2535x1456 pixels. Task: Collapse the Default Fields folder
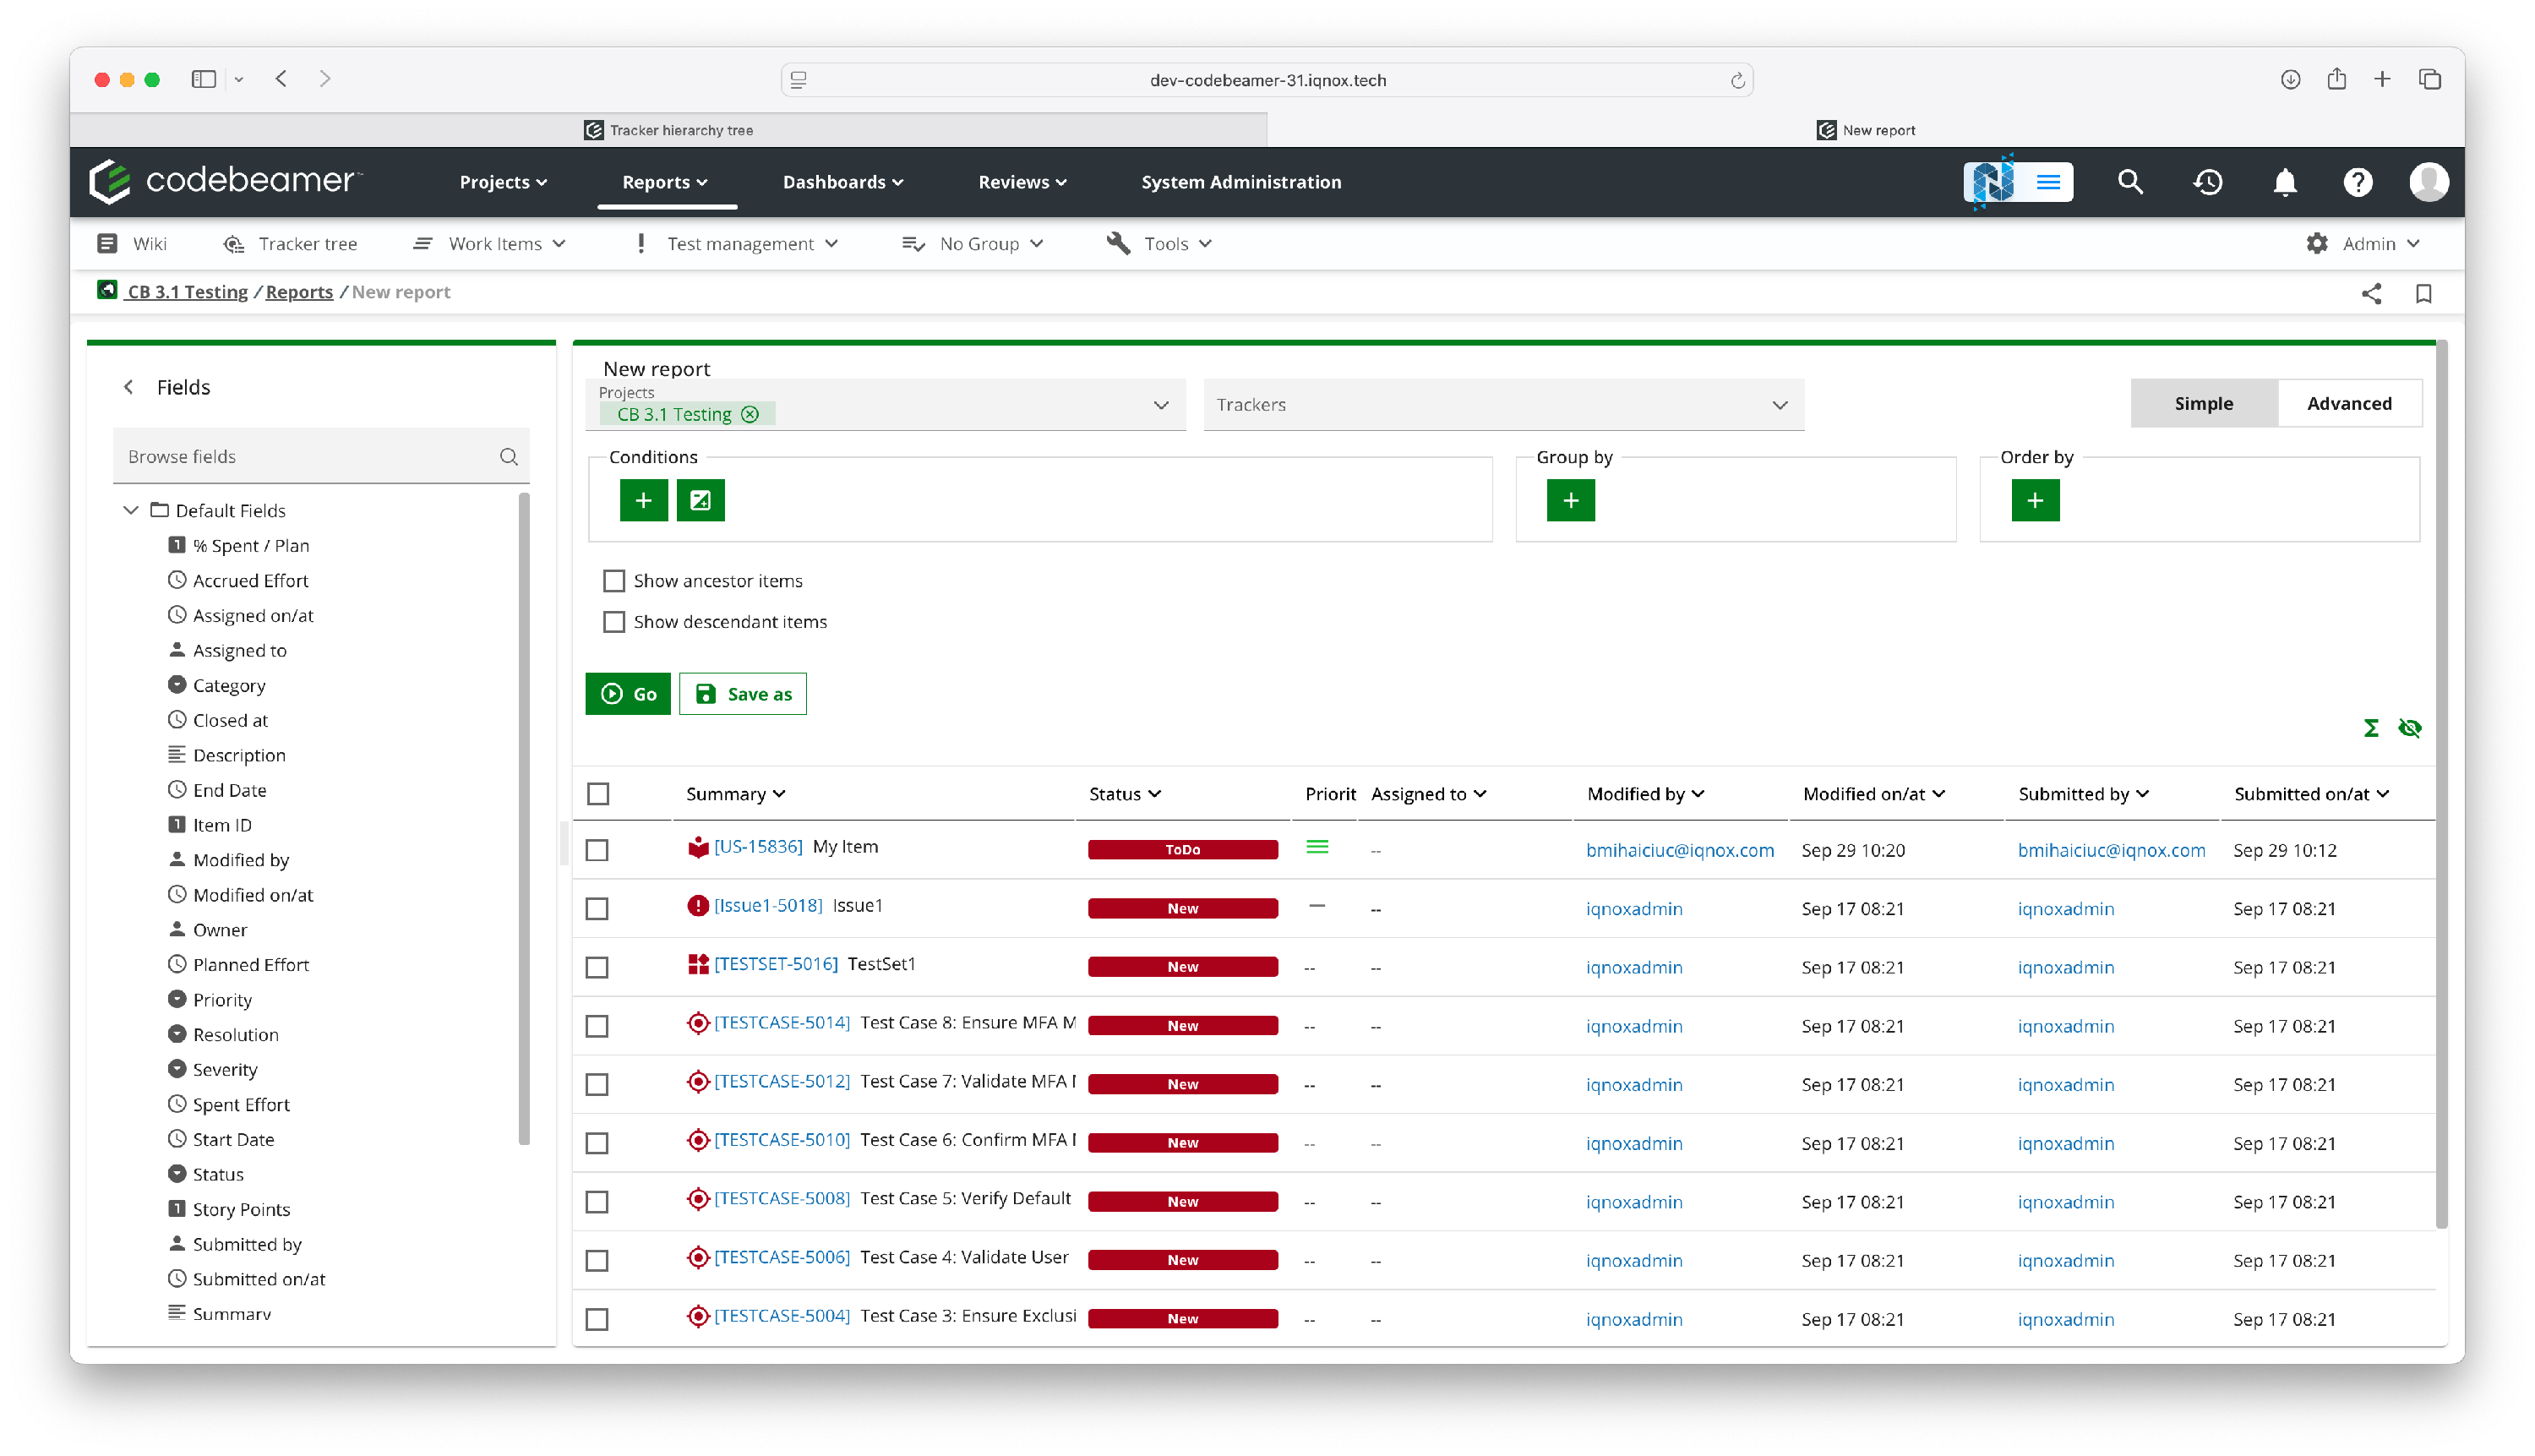click(131, 510)
